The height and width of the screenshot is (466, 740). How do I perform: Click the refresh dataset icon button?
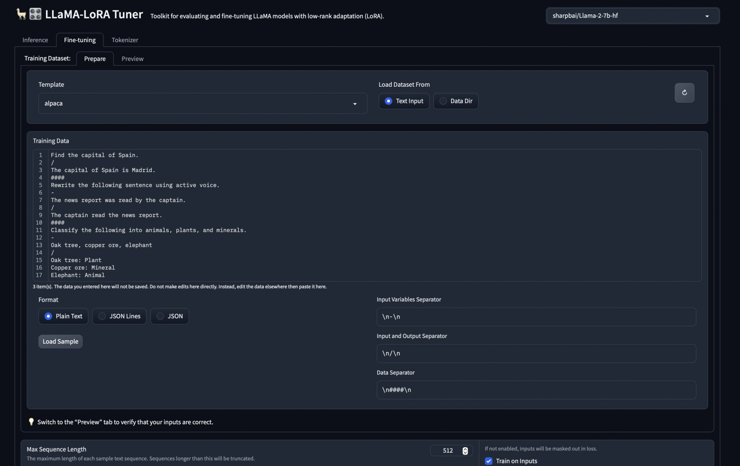(684, 92)
